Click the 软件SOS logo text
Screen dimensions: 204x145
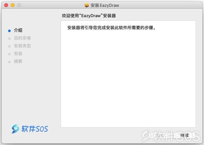35,129
